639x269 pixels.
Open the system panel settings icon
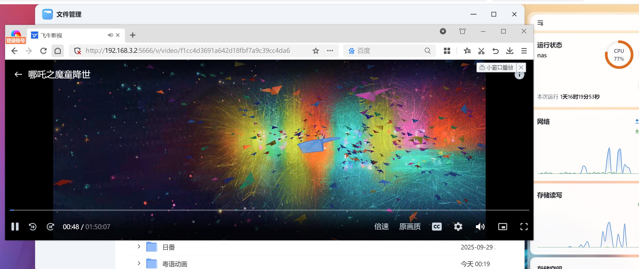point(540,23)
